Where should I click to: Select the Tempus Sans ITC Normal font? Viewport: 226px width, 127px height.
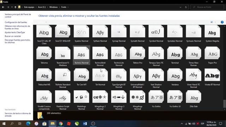156,56
